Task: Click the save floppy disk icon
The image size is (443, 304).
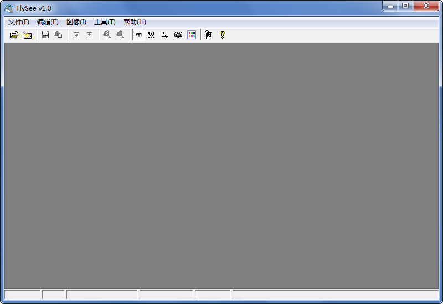Action: click(x=45, y=35)
